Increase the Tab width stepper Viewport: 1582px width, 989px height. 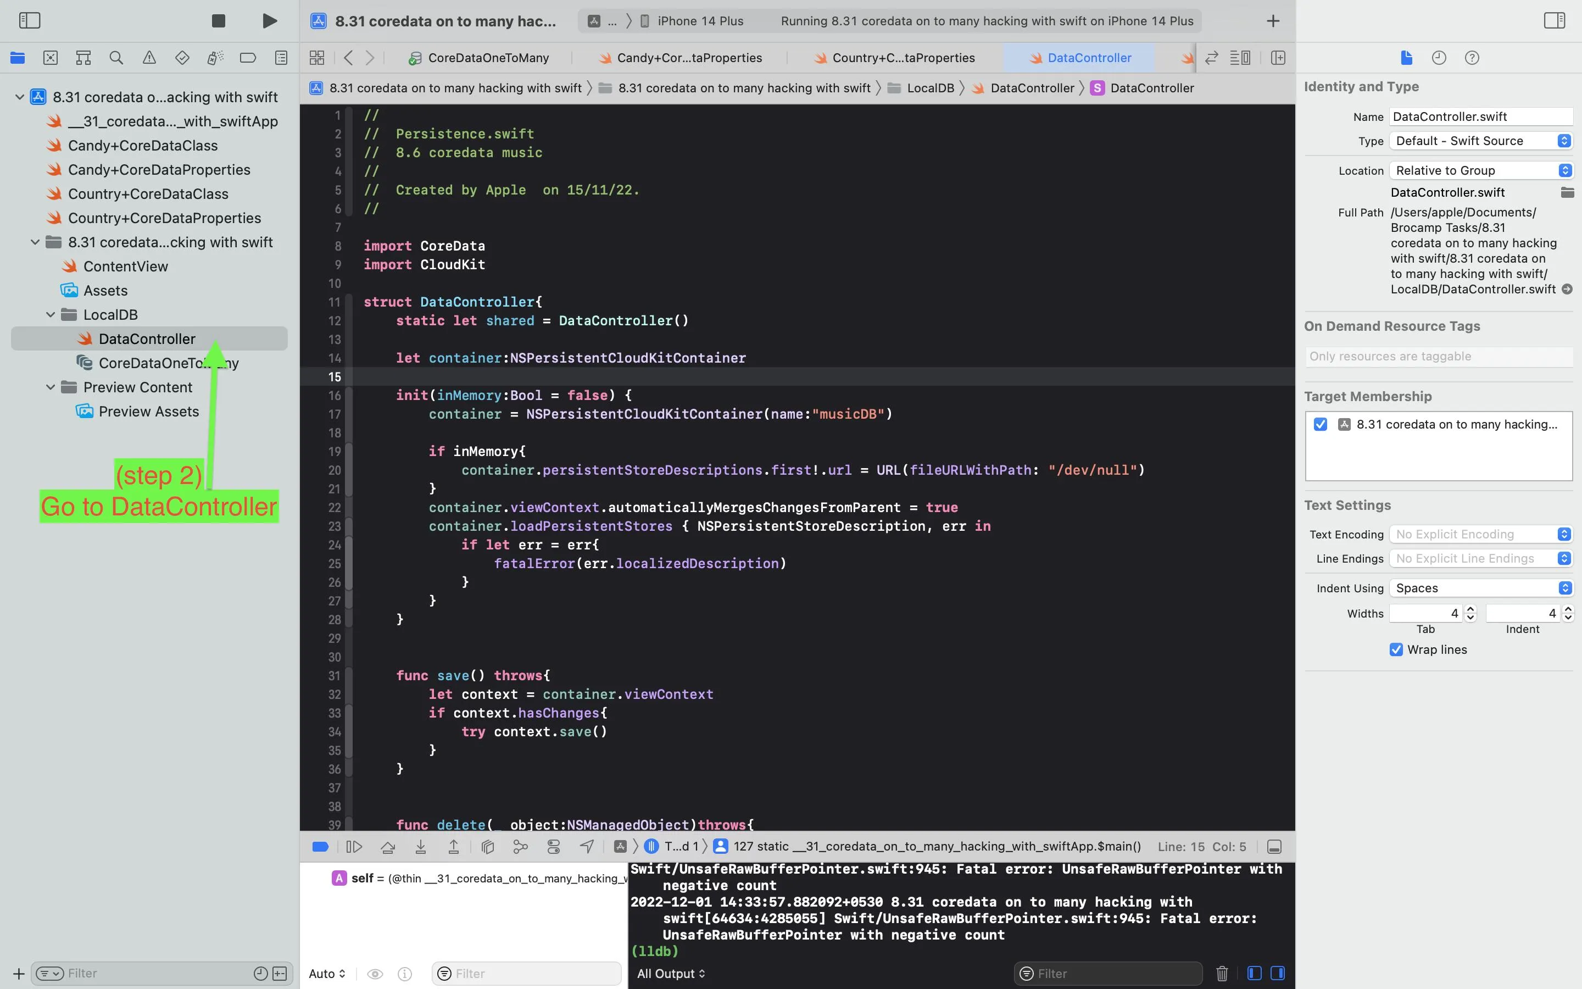[1470, 609]
